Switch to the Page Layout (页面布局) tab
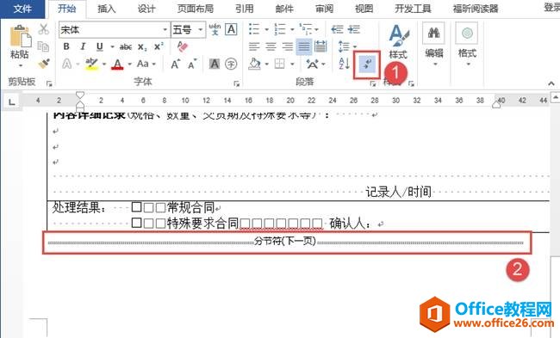 196,9
